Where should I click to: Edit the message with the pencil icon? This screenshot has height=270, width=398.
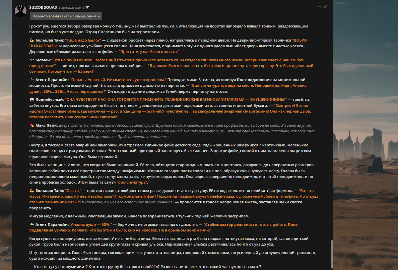coord(325,7)
